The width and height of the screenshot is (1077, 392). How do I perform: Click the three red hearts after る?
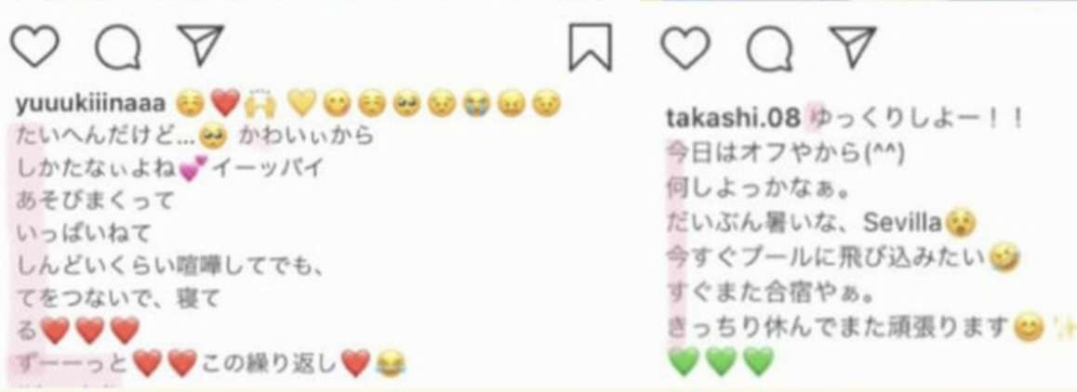tap(91, 331)
